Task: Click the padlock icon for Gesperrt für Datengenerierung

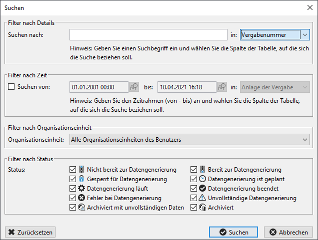Action: tap(81, 179)
